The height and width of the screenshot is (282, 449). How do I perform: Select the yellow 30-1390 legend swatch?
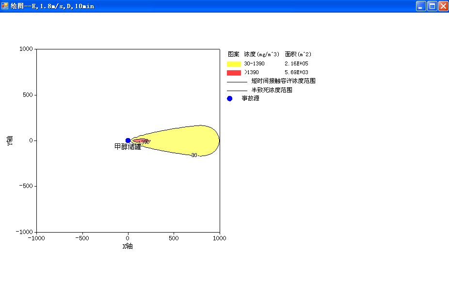click(x=234, y=64)
